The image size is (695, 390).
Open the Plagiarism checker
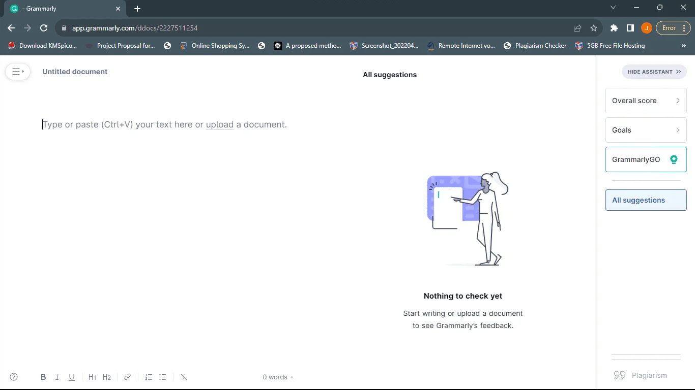click(641, 375)
